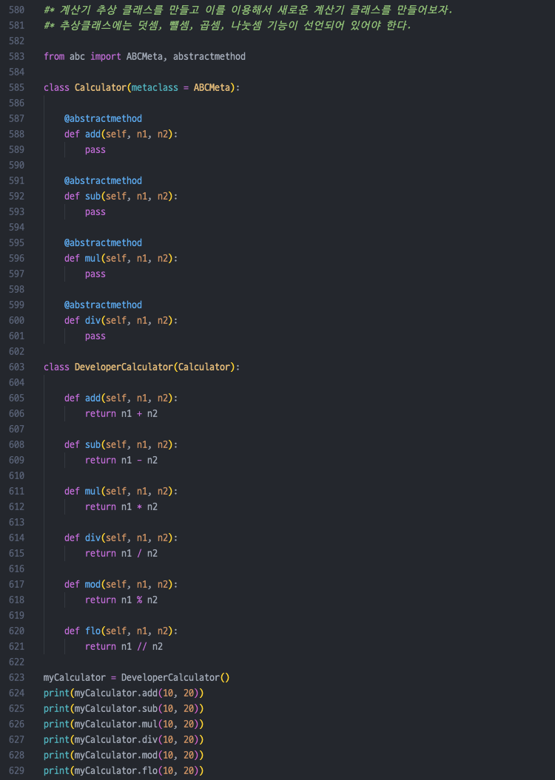Image resolution: width=555 pixels, height=780 pixels.
Task: Click line number 629 in the gutter
Action: [16, 770]
